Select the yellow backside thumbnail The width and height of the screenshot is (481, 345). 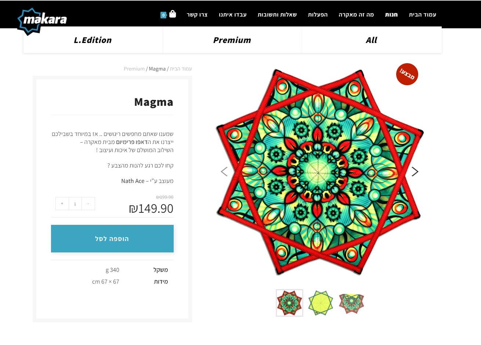click(321, 303)
